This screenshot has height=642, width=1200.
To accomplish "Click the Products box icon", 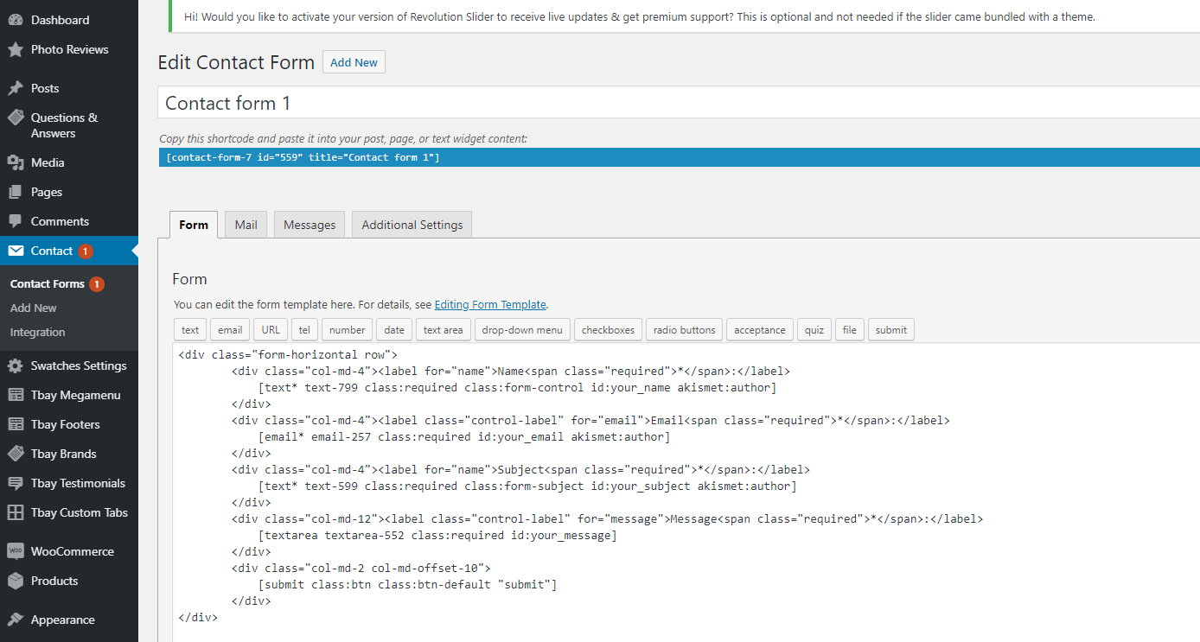I will point(16,581).
